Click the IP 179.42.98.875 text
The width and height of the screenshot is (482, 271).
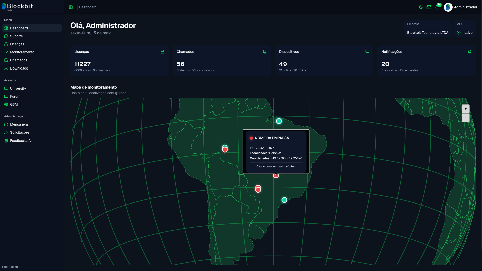pyautogui.click(x=262, y=148)
